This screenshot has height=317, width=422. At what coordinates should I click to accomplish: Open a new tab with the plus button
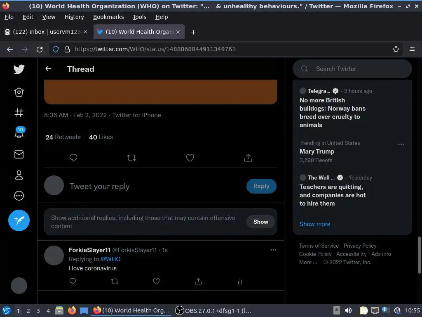[x=193, y=32]
